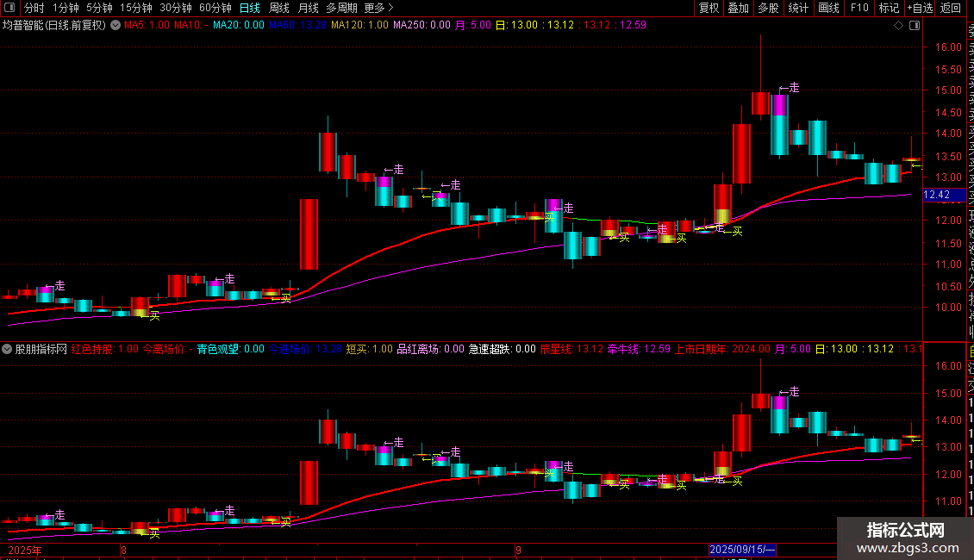Switch to the 月线 monthly chart
The width and height of the screenshot is (974, 560).
click(308, 8)
